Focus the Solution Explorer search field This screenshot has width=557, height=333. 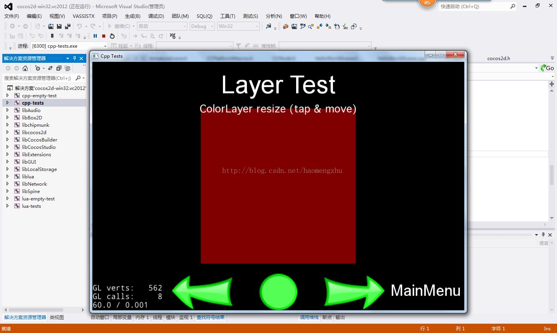[38, 78]
